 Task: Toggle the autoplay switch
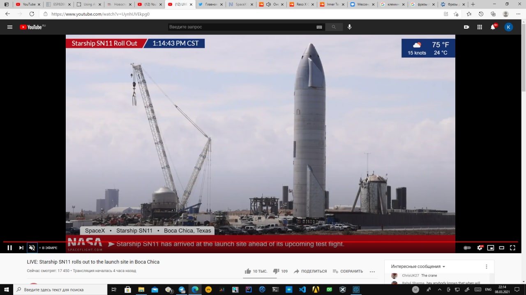(x=467, y=247)
